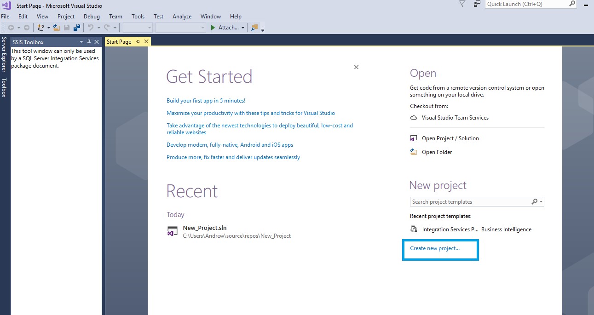
Task: Expand the Attach button dropdown arrow
Action: 243,28
